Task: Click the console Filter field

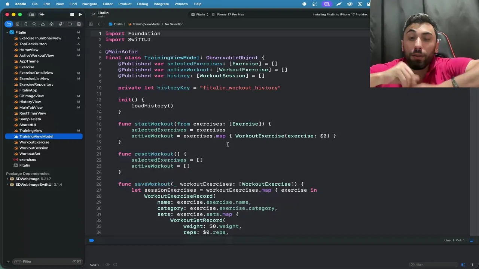Action: point(434,265)
